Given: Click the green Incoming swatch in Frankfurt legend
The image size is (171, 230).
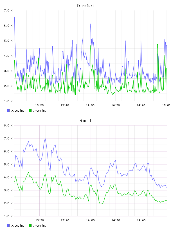Looking at the screenshot, I should [x=30, y=110].
